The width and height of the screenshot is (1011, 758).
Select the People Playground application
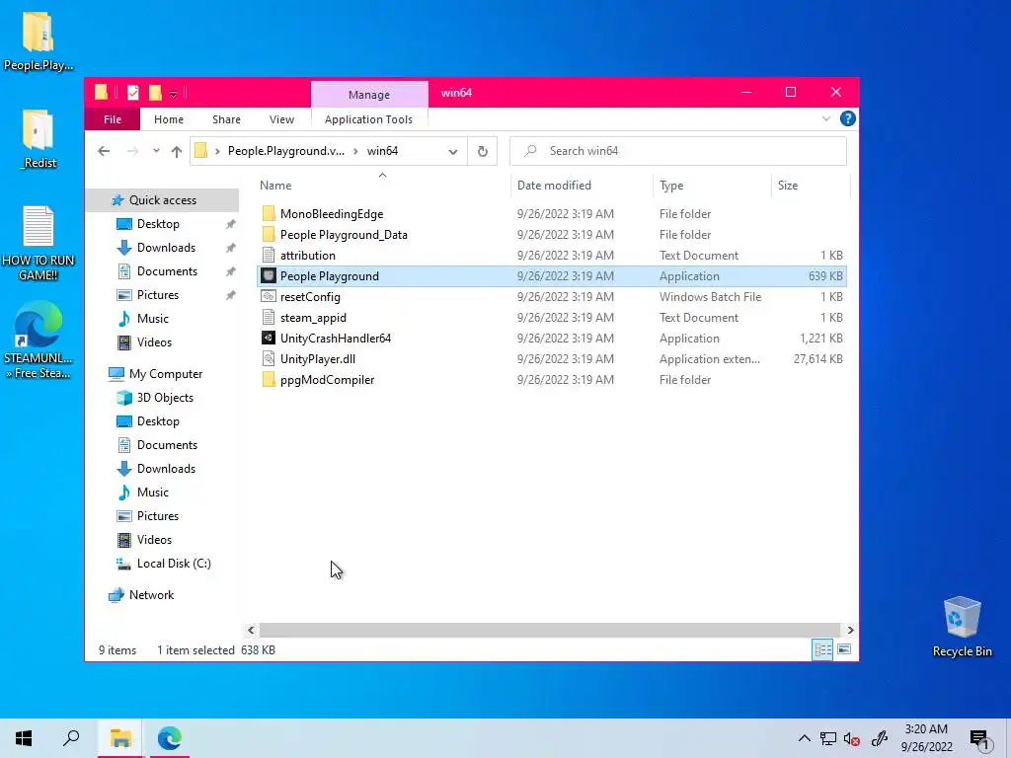(551, 276)
